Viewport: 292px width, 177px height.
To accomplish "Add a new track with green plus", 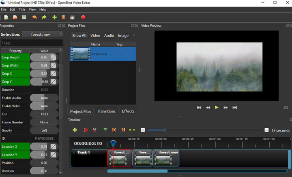I will pos(75,130).
